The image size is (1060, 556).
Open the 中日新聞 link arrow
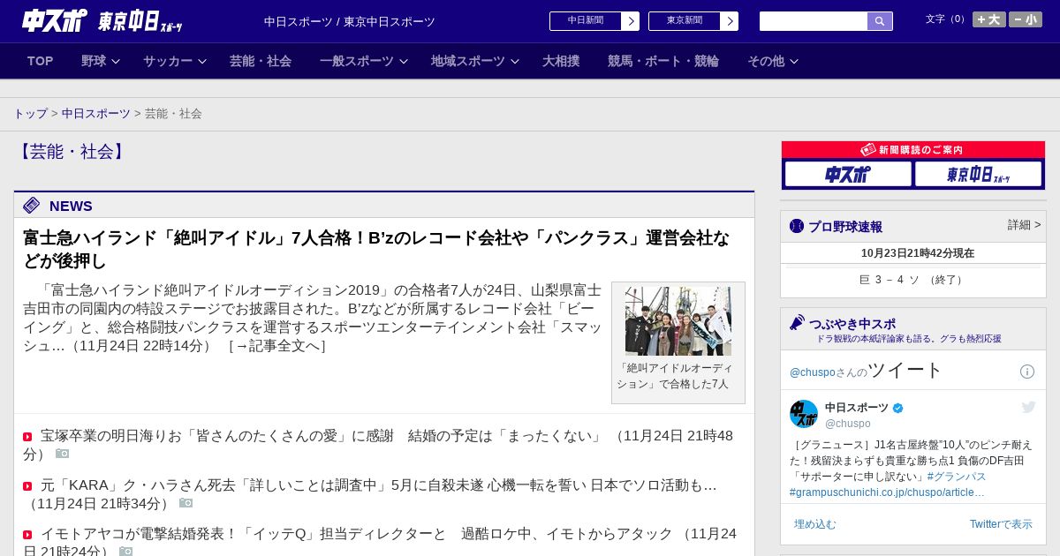pyautogui.click(x=631, y=21)
